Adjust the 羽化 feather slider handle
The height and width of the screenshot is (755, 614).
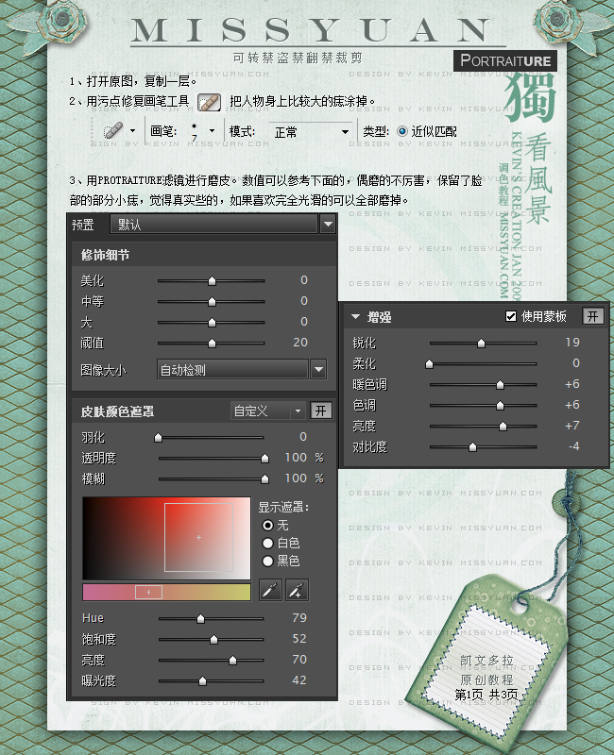pos(158,437)
